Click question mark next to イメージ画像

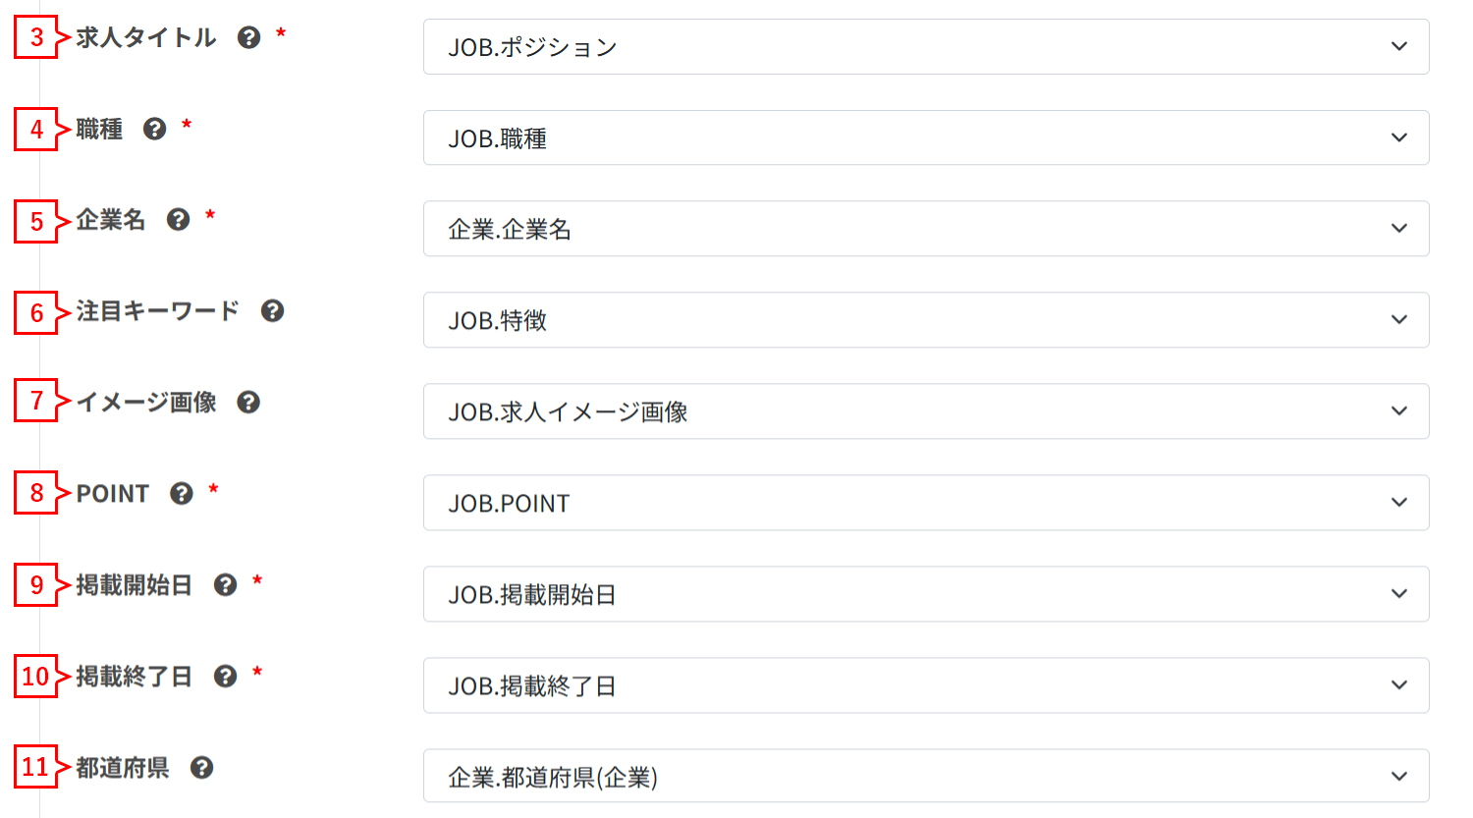pos(248,402)
